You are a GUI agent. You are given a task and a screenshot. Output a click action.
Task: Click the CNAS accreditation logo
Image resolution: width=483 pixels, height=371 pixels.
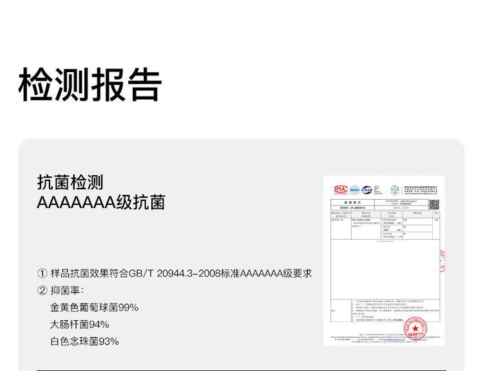[367, 189]
